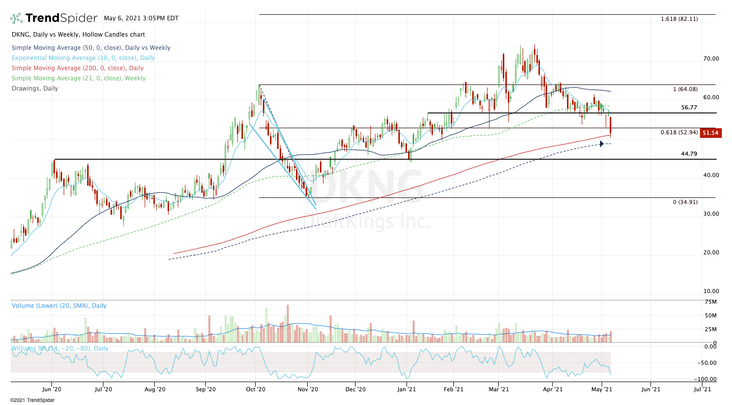
Task: Click the Drawings, Daily legend entry
Action: click(34, 89)
